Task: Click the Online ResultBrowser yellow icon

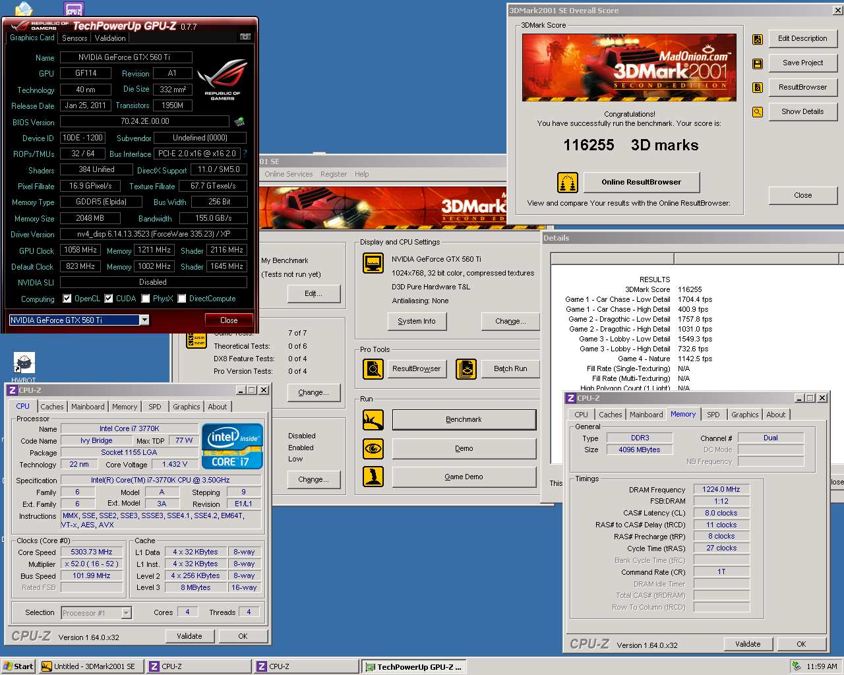Action: coord(568,183)
